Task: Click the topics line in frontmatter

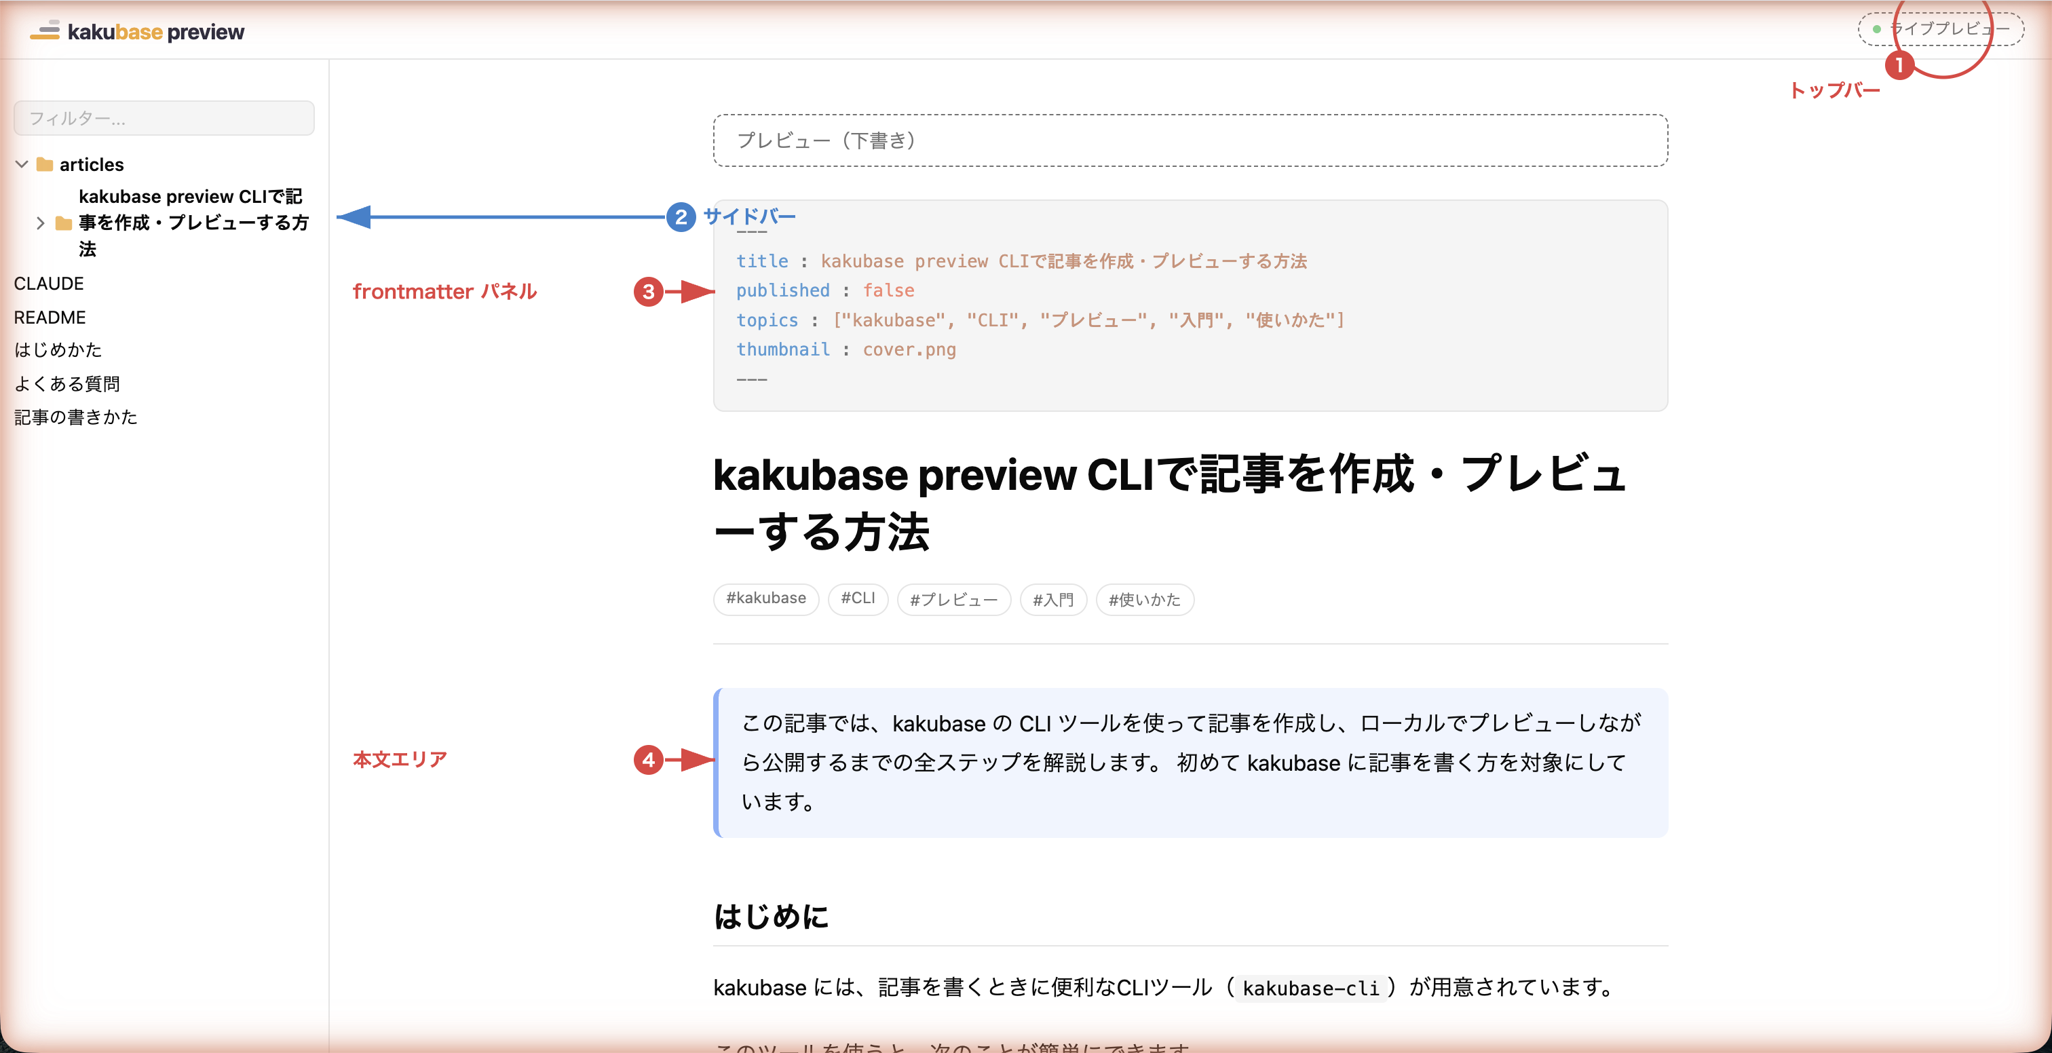Action: pos(1040,320)
